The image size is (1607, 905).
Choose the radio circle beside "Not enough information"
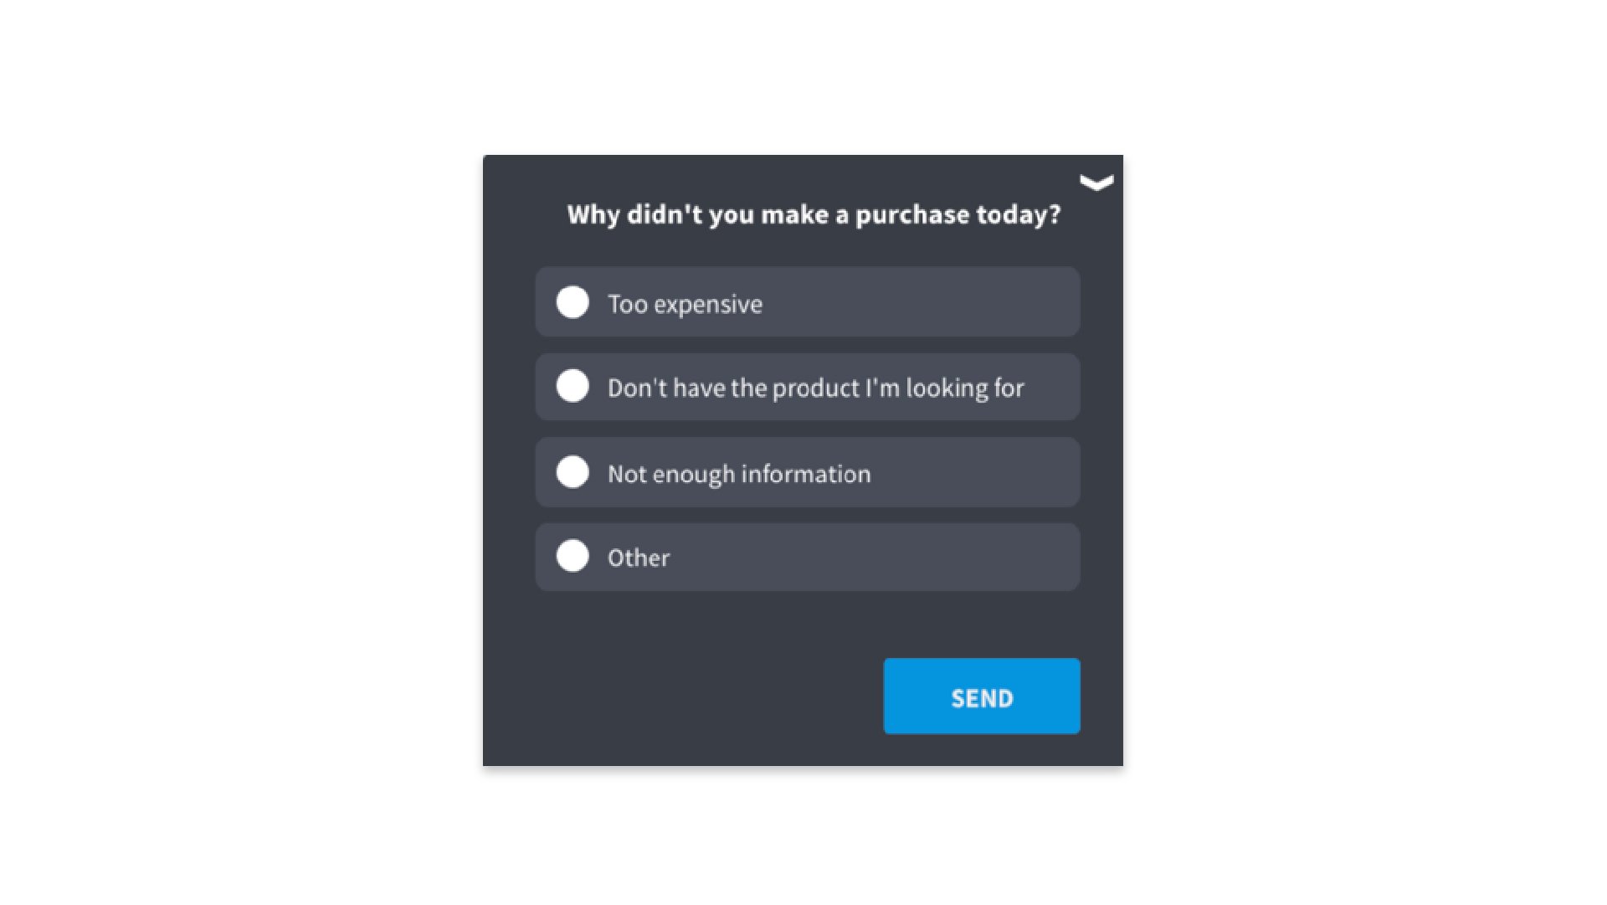click(572, 472)
